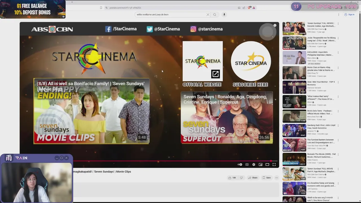Open options for How I Met Your Mother
361x203 pixels.
(338, 82)
